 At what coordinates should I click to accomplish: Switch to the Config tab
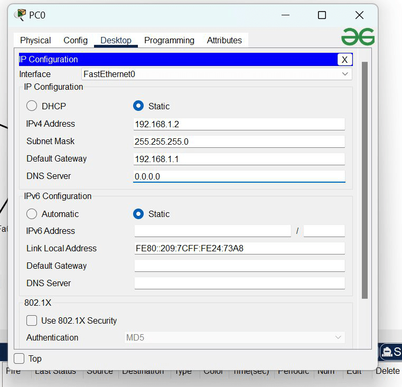pyautogui.click(x=76, y=40)
